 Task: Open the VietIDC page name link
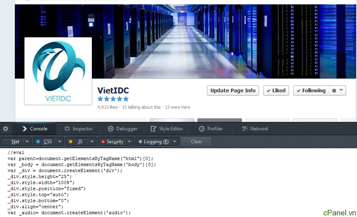point(113,90)
